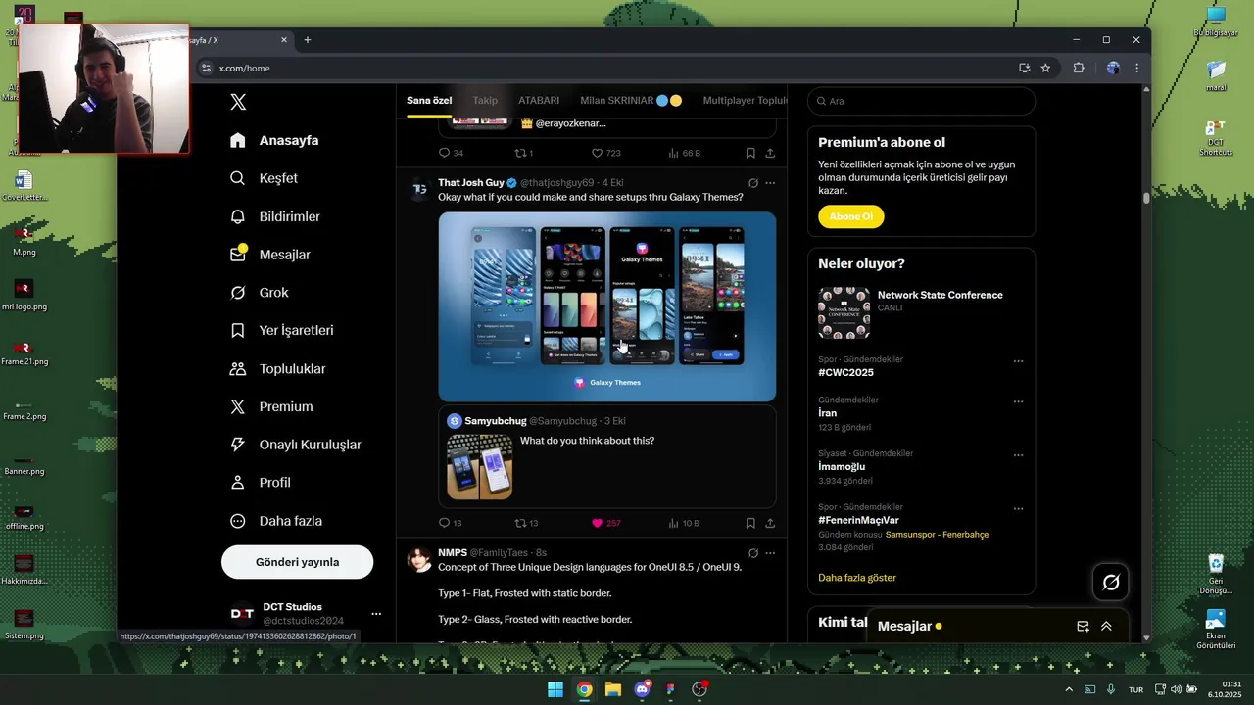1254x705 pixels.
Task: Open Windows Start button
Action: coord(555,689)
